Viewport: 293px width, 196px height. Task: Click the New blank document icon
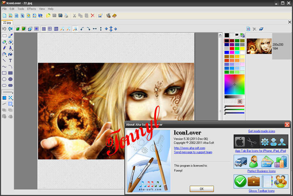click(x=4, y=16)
